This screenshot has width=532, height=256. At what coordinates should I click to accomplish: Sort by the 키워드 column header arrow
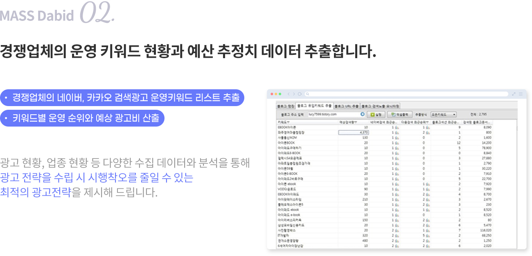(x=288, y=122)
